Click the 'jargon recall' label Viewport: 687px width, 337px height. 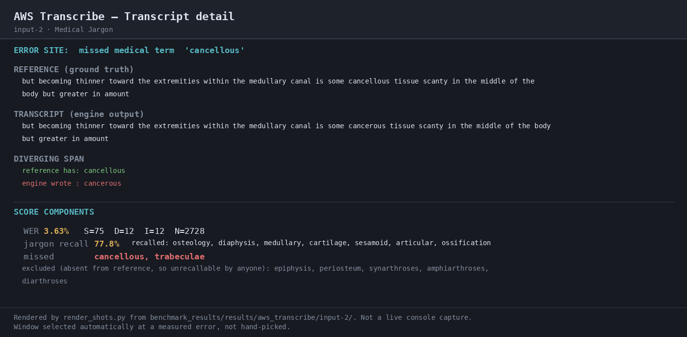click(x=56, y=244)
